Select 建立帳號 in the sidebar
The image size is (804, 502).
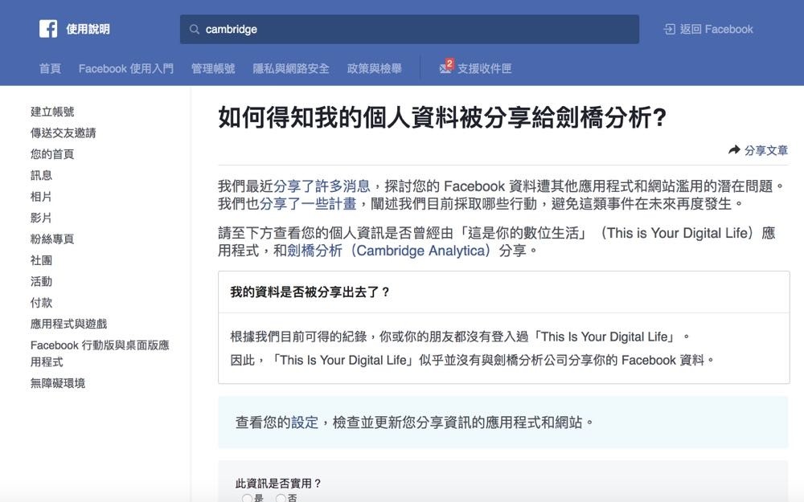click(52, 112)
